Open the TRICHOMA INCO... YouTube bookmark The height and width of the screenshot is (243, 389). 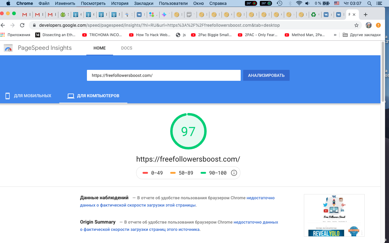click(102, 35)
